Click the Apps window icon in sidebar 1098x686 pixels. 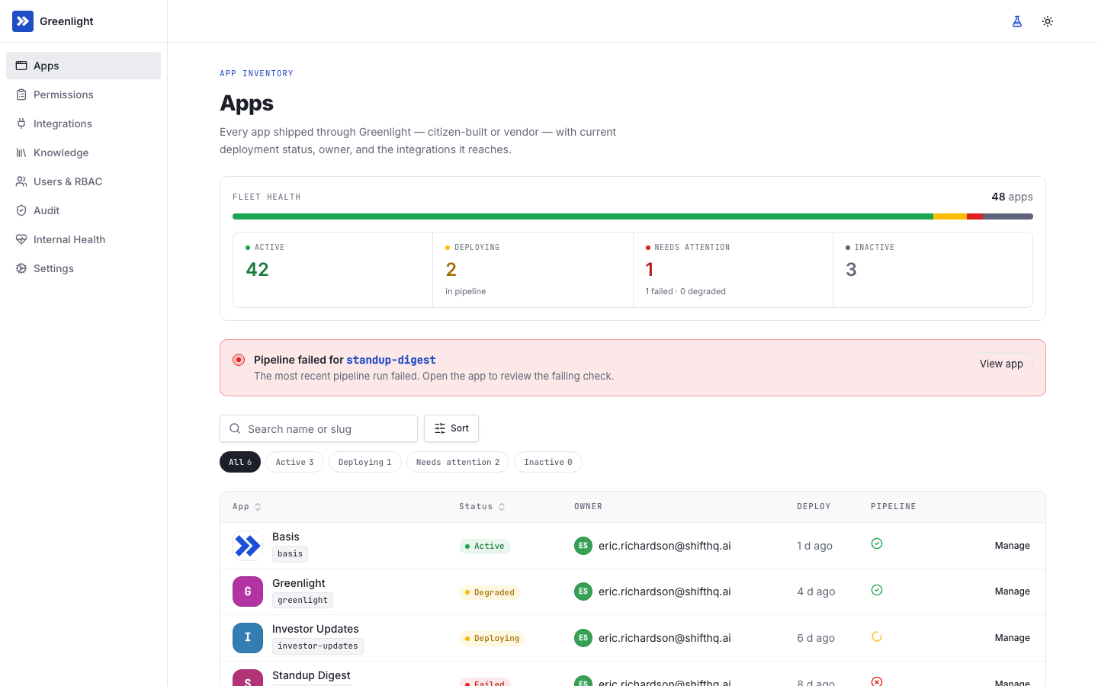pos(21,66)
